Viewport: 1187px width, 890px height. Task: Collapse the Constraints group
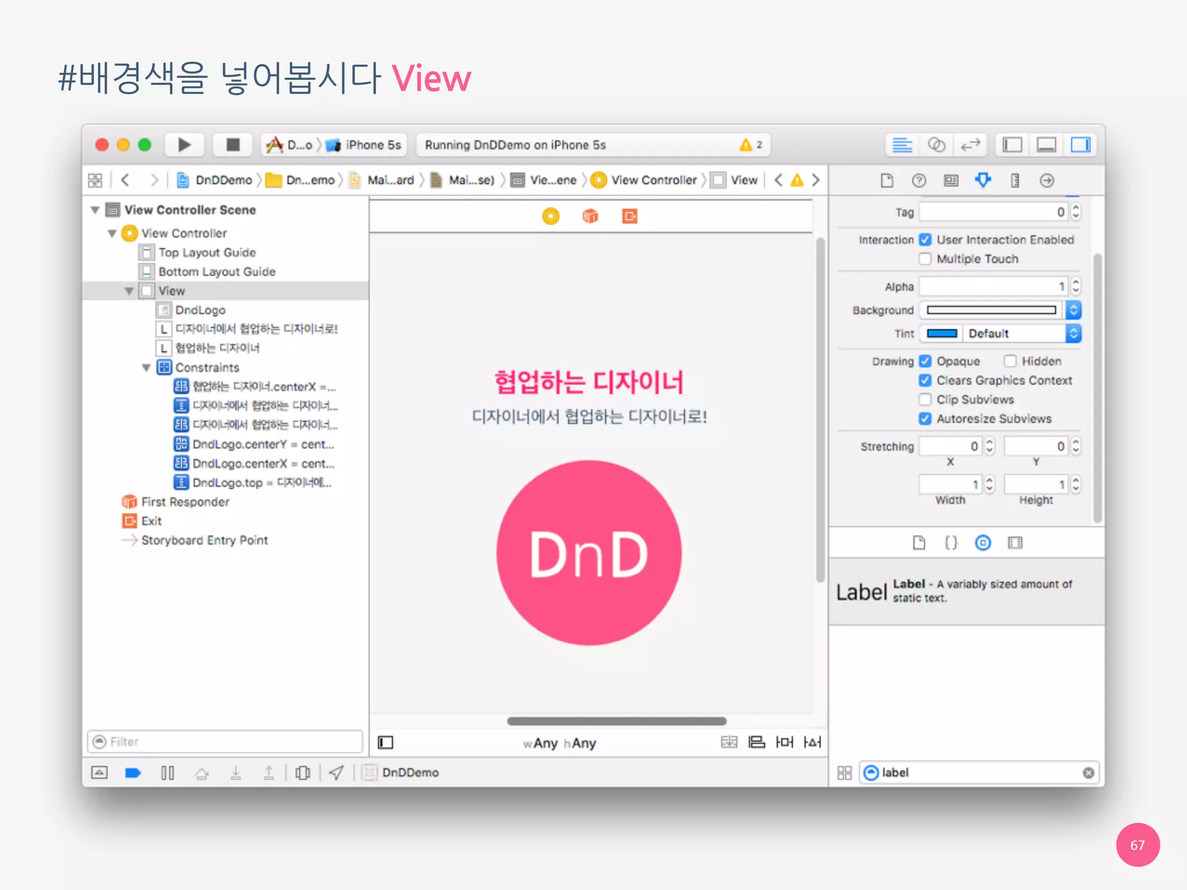(x=147, y=368)
